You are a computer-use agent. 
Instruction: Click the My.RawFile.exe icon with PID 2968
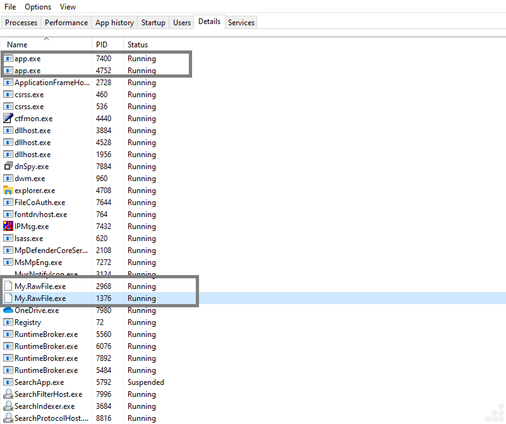(8, 286)
